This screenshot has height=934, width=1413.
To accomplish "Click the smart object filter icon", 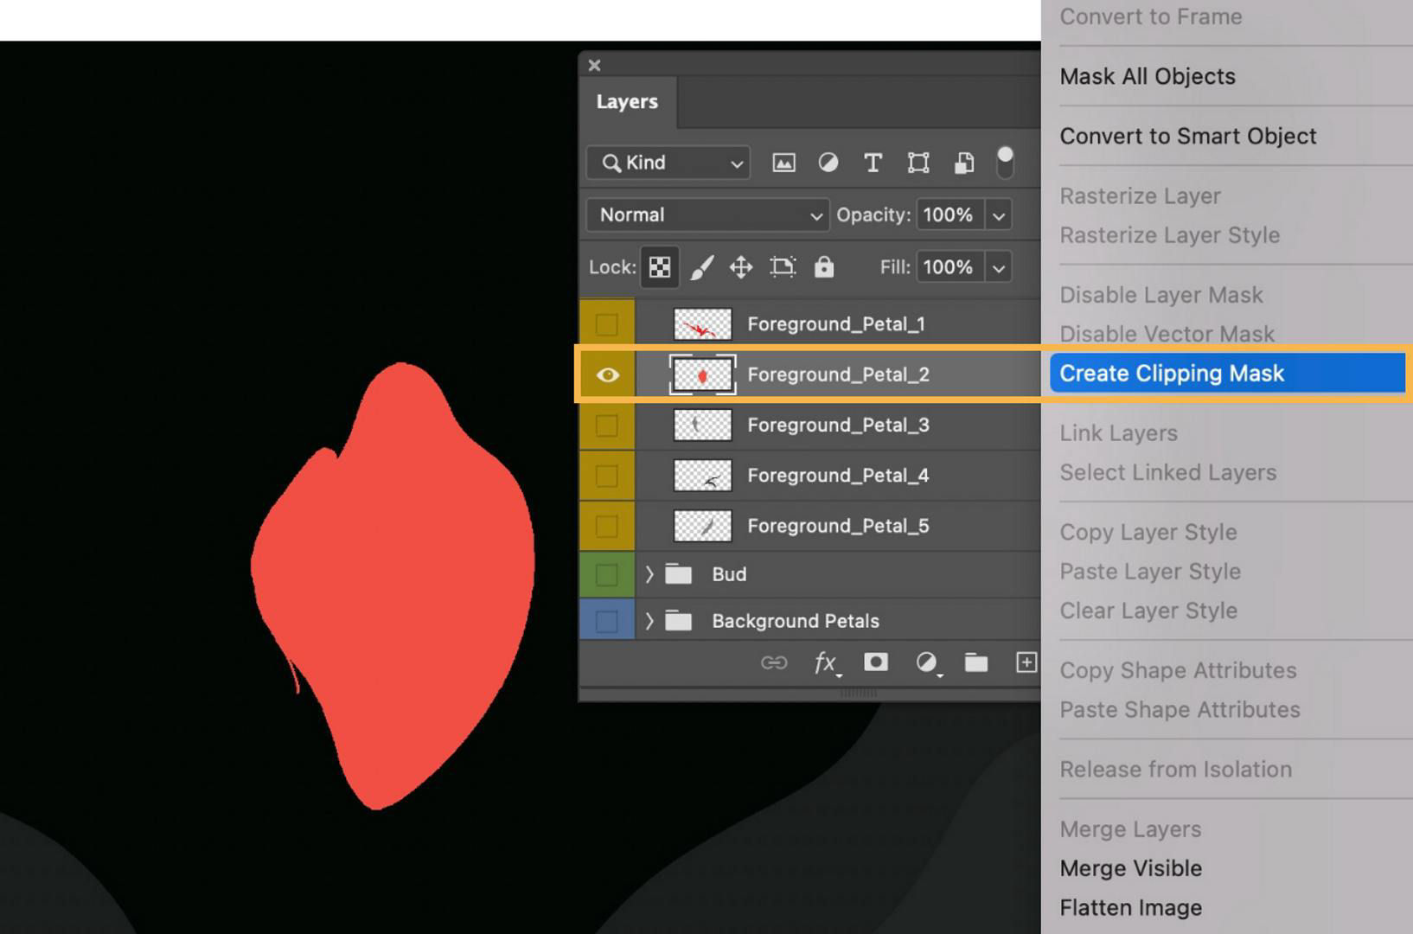I will pyautogui.click(x=962, y=163).
